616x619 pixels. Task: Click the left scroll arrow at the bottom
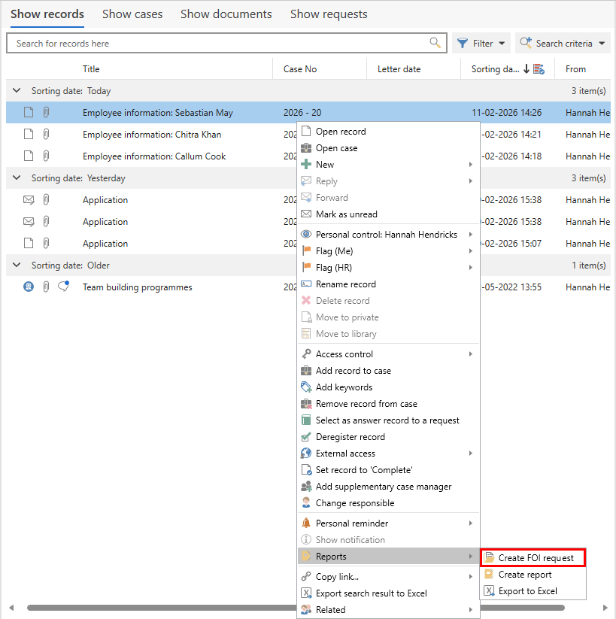click(x=11, y=608)
